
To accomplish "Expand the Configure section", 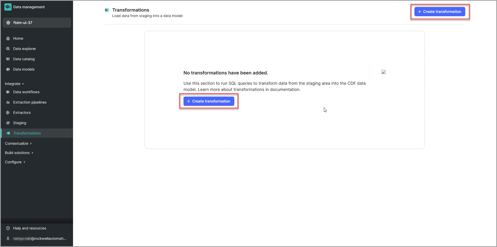I will [15, 162].
